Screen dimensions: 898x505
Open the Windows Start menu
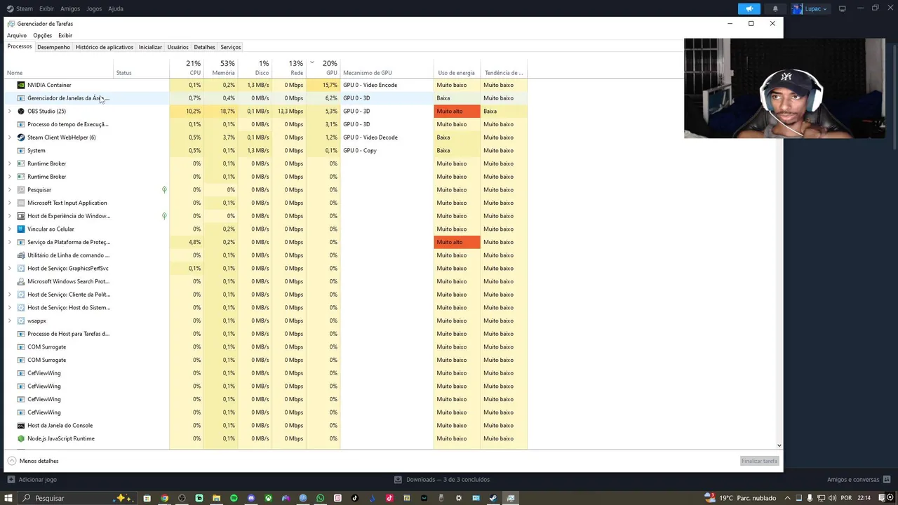pos(9,498)
